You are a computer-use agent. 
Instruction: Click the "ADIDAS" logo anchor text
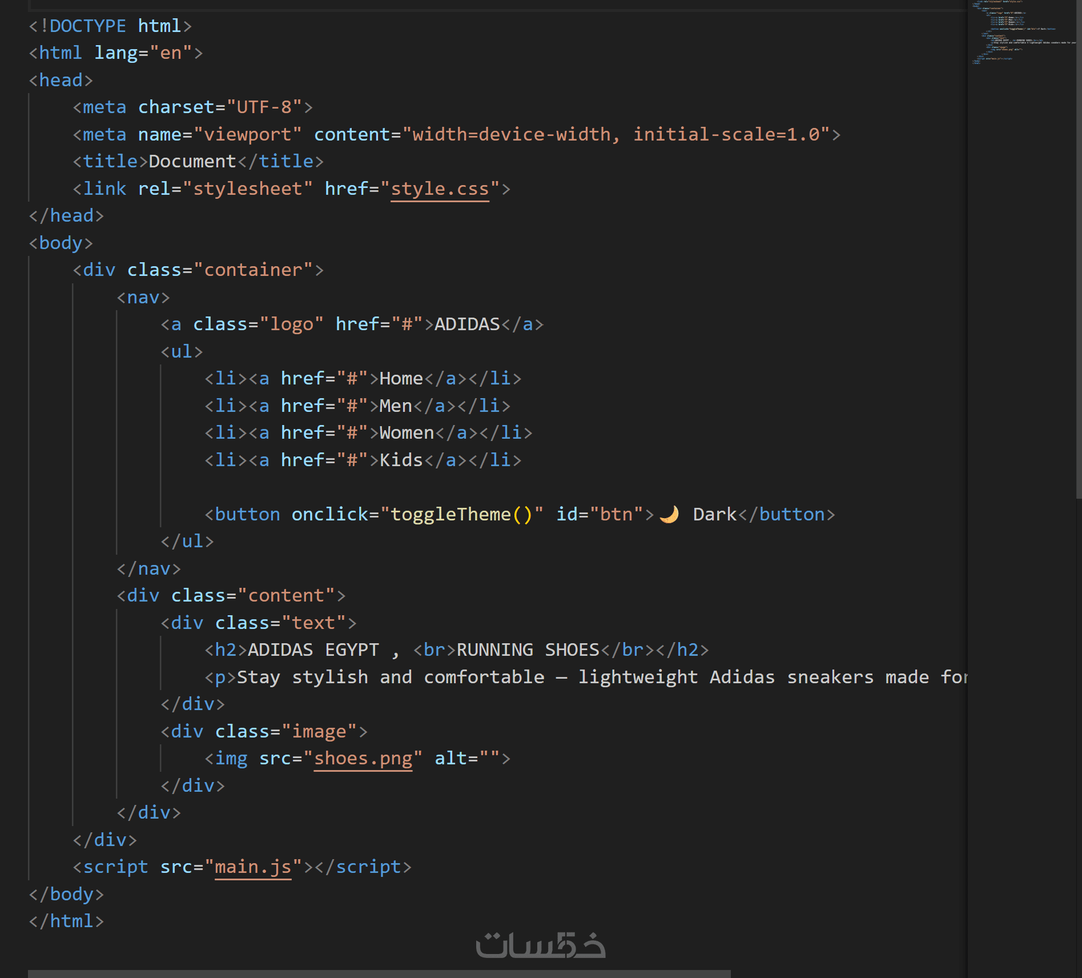(468, 324)
